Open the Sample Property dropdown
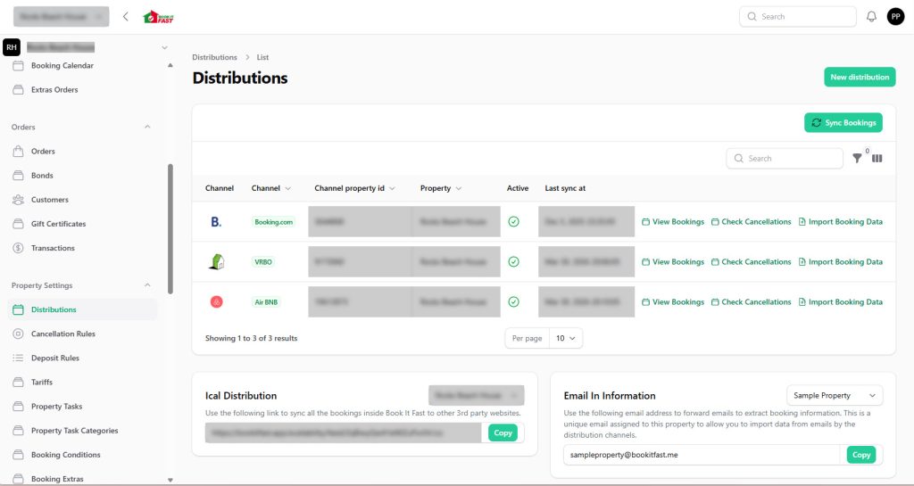The width and height of the screenshot is (914, 486). pos(834,395)
